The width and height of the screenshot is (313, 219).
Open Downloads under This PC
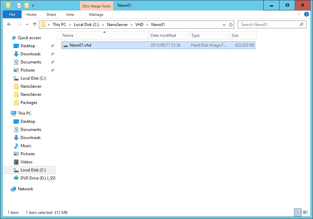(x=30, y=138)
